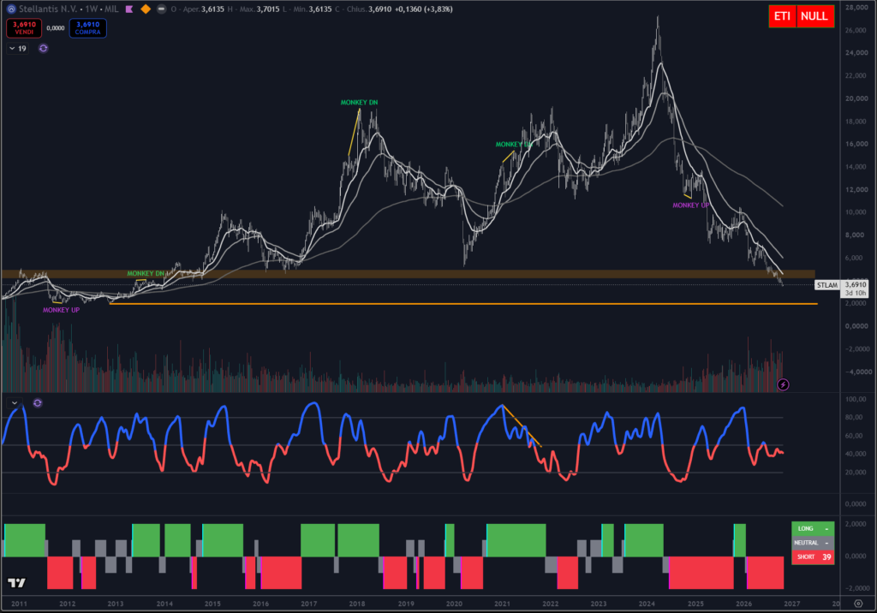Open the time axis settings gear icon

858,604
